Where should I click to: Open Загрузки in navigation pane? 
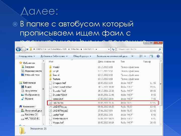(x=28, y=67)
